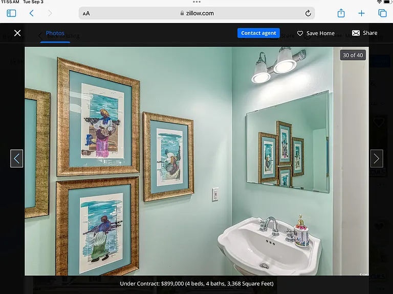
Task: Tap the 11:55 AM clock
Action: [10, 2]
